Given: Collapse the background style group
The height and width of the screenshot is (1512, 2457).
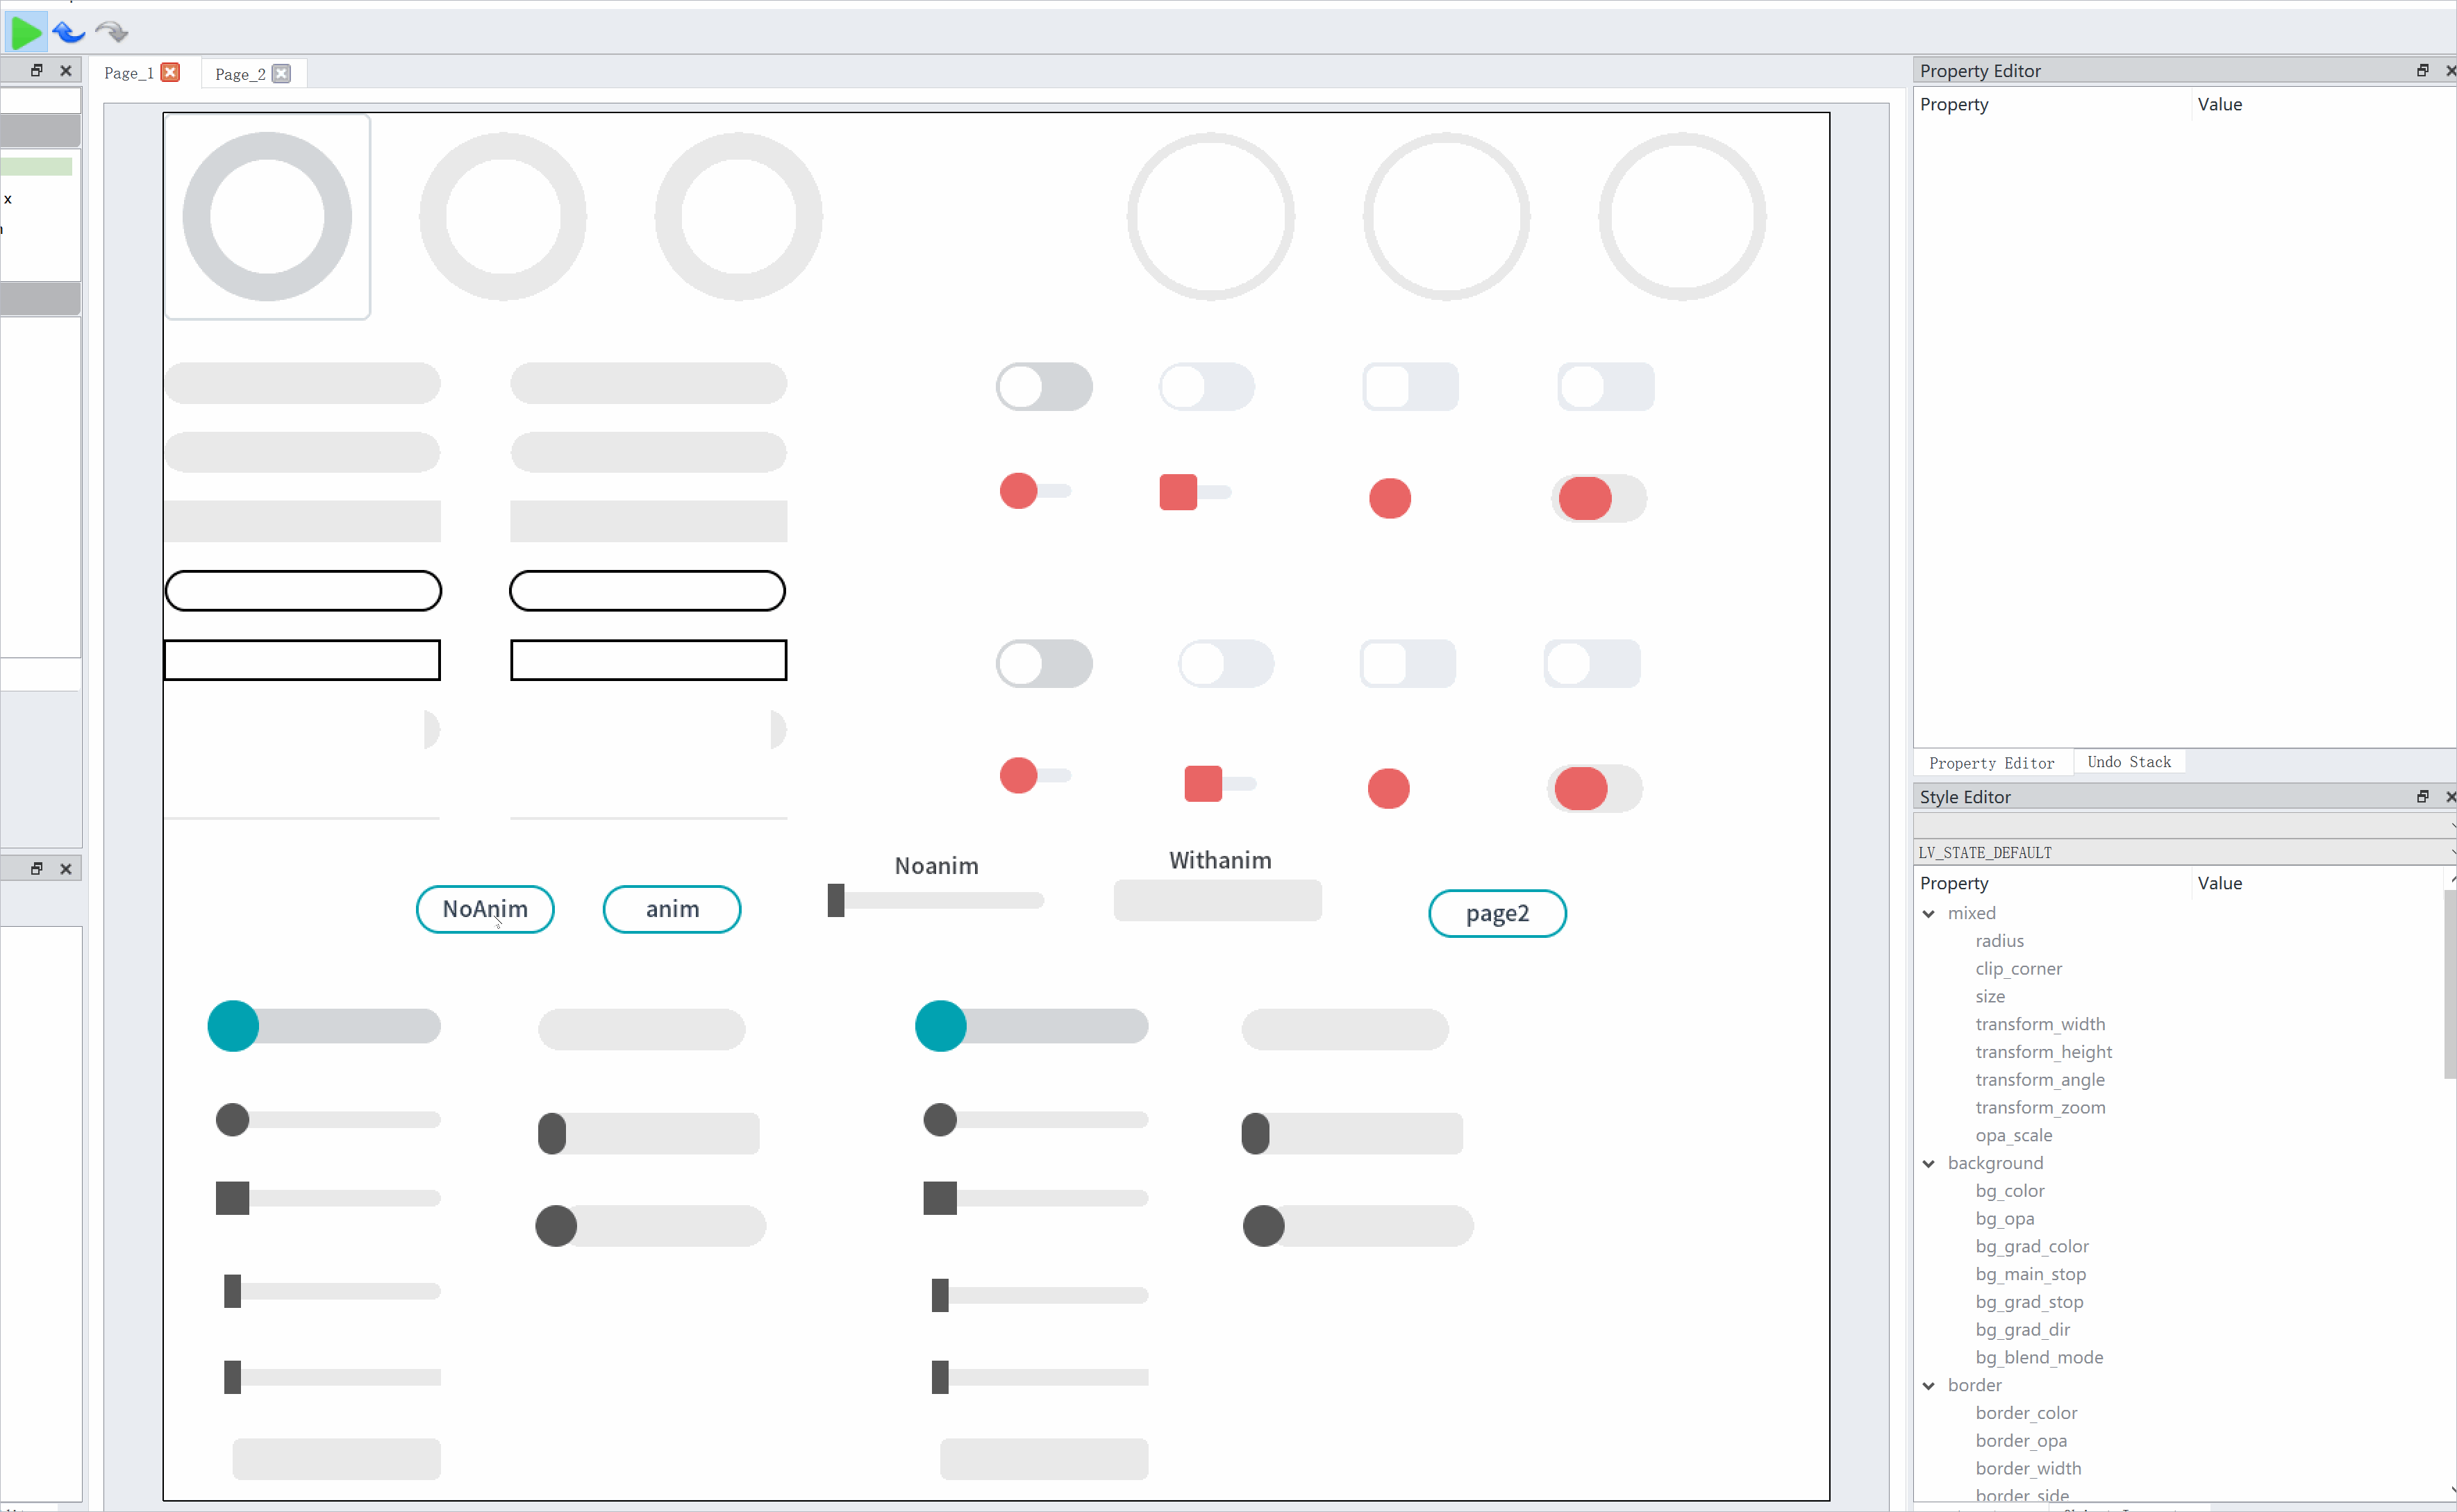Looking at the screenshot, I should (1929, 1163).
